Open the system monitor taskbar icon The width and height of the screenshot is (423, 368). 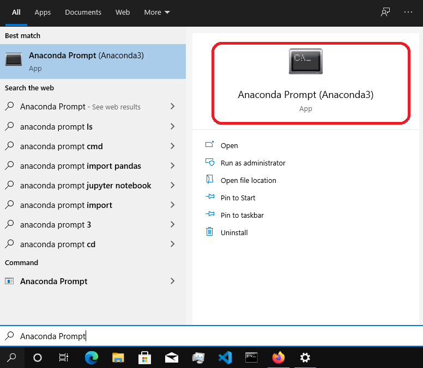[198, 358]
